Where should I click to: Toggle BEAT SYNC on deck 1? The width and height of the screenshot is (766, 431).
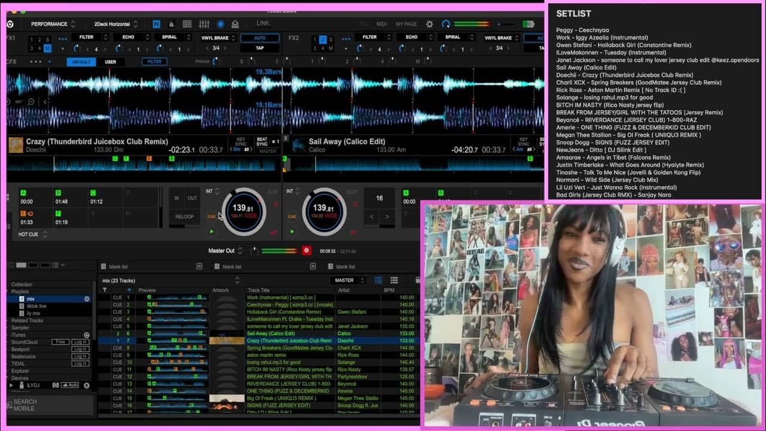point(262,142)
